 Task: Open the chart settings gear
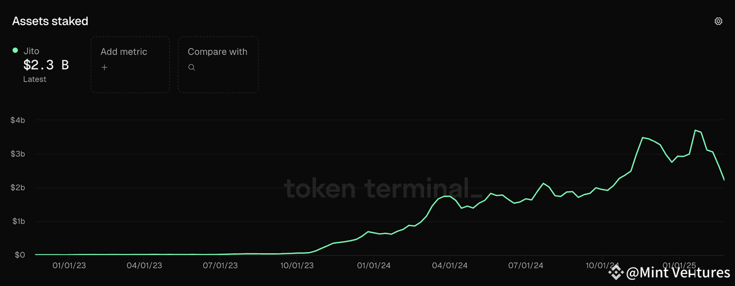point(718,21)
